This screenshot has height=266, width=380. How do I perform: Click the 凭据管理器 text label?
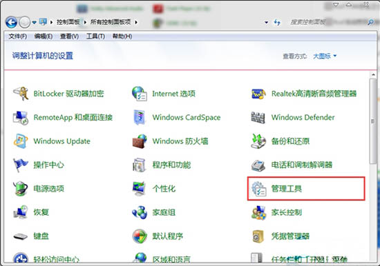(290, 236)
